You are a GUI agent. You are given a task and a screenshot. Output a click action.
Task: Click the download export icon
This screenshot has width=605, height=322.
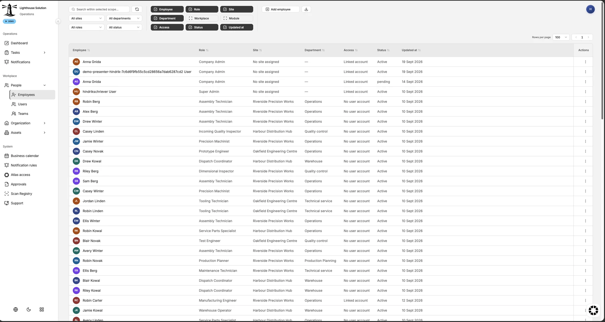(x=306, y=9)
